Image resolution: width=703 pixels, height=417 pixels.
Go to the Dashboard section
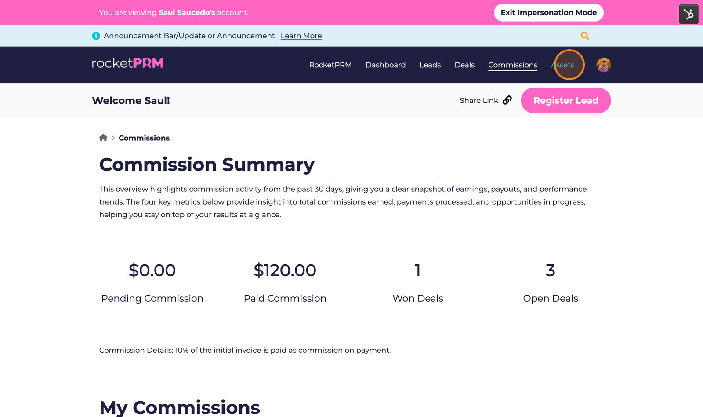pyautogui.click(x=385, y=65)
